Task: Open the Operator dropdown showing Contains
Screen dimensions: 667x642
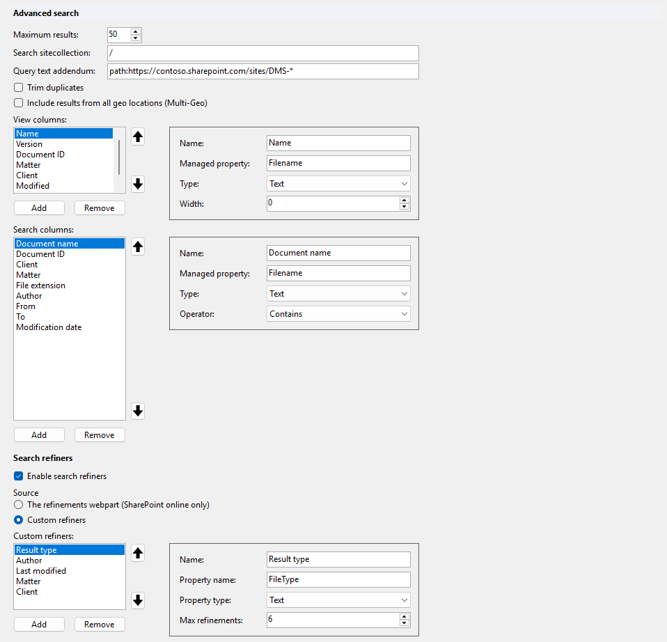Action: tap(338, 314)
